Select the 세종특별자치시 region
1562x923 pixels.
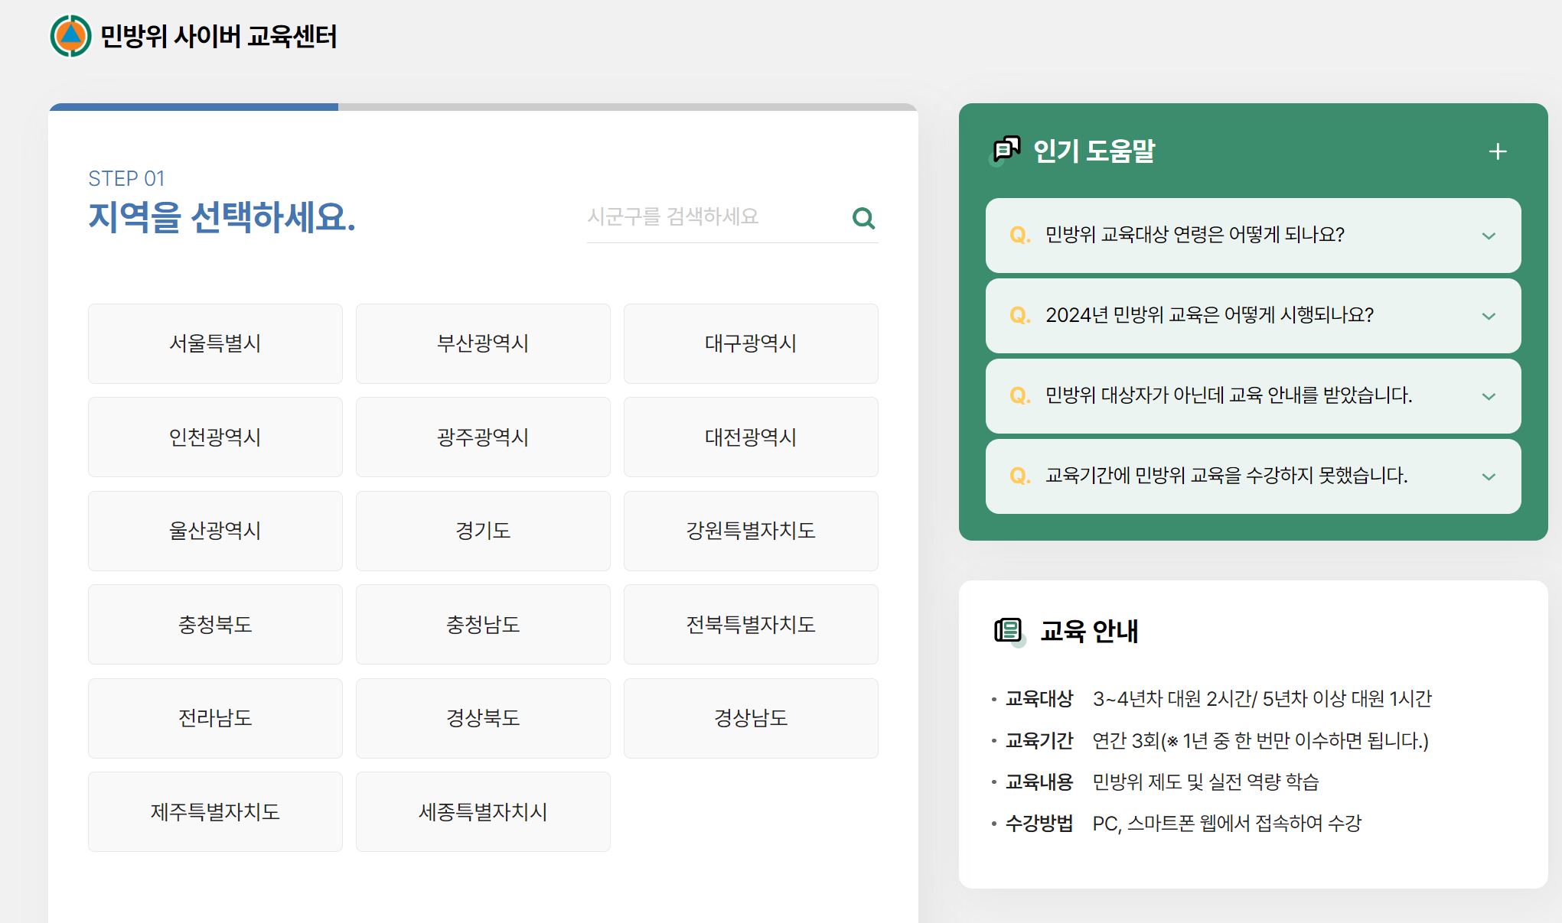(x=482, y=811)
